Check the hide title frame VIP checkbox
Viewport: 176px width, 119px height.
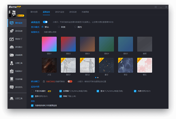(x=32, y=91)
